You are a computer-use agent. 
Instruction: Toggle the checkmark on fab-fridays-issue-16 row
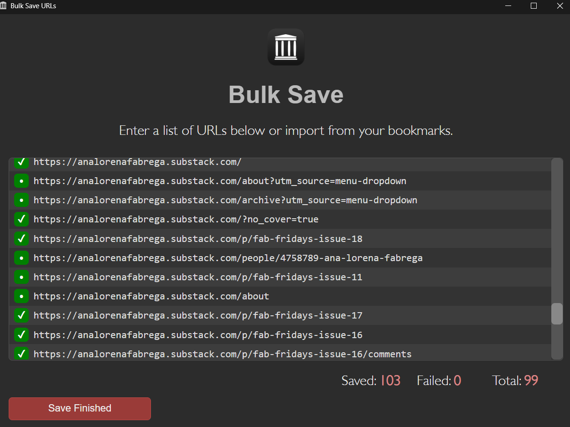(21, 334)
